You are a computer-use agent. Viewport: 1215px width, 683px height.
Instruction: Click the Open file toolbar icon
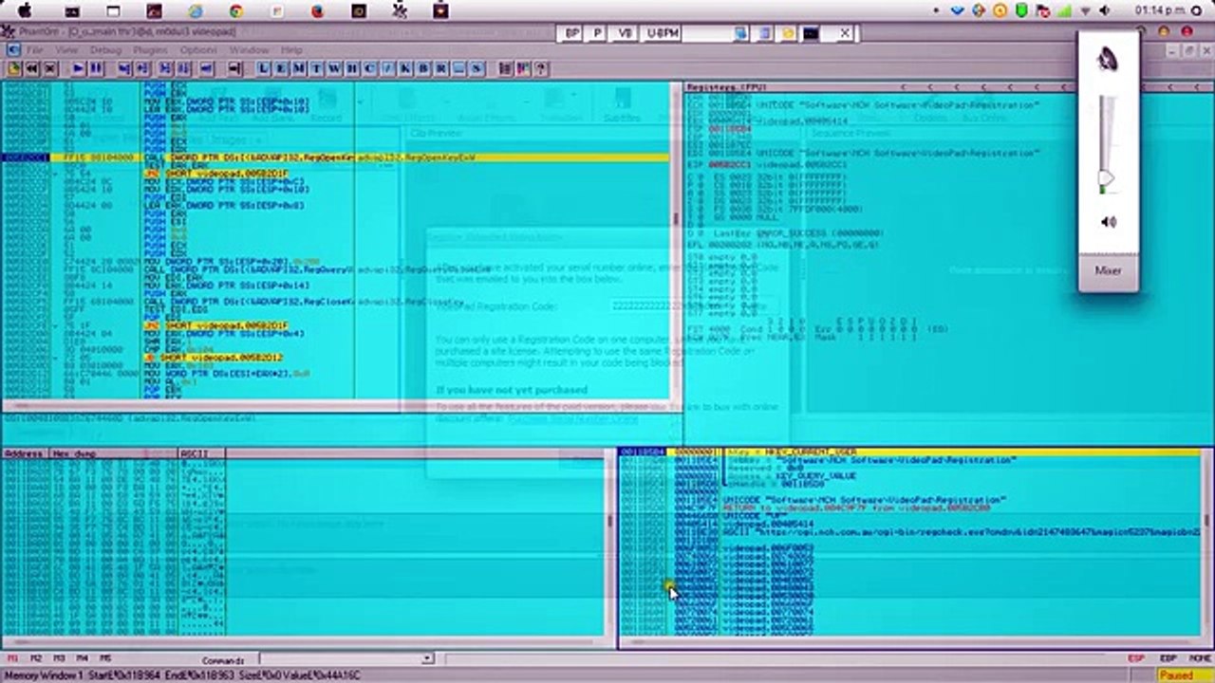point(14,68)
